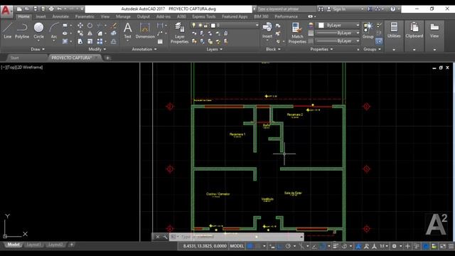Click the white ByLayer color swatch

pyautogui.click(x=321, y=26)
